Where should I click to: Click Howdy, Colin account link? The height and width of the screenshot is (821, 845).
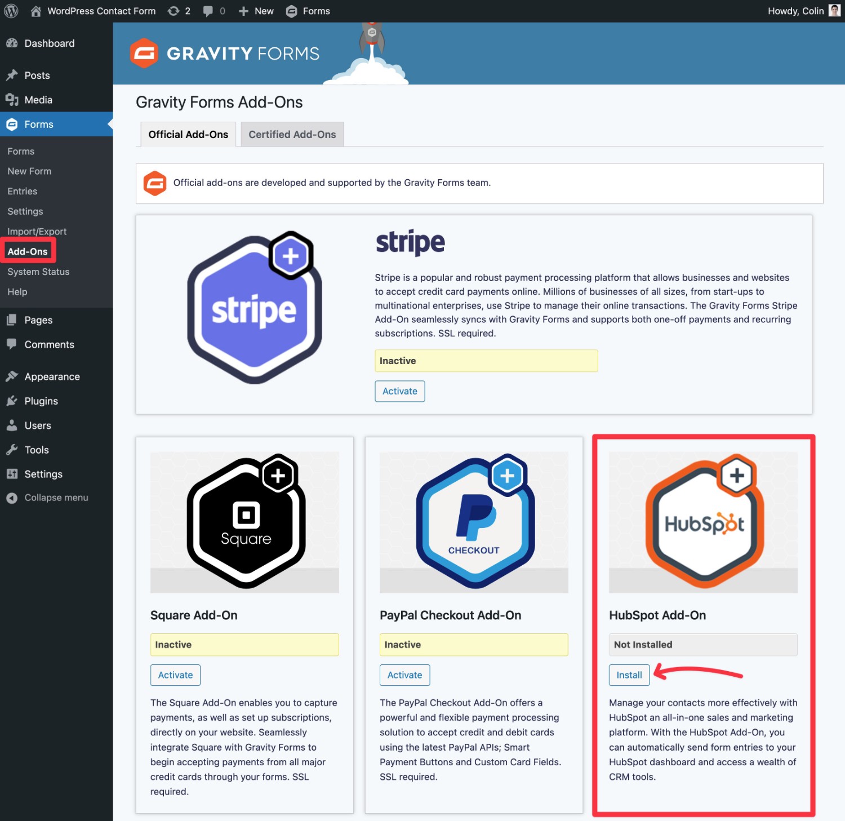point(795,11)
